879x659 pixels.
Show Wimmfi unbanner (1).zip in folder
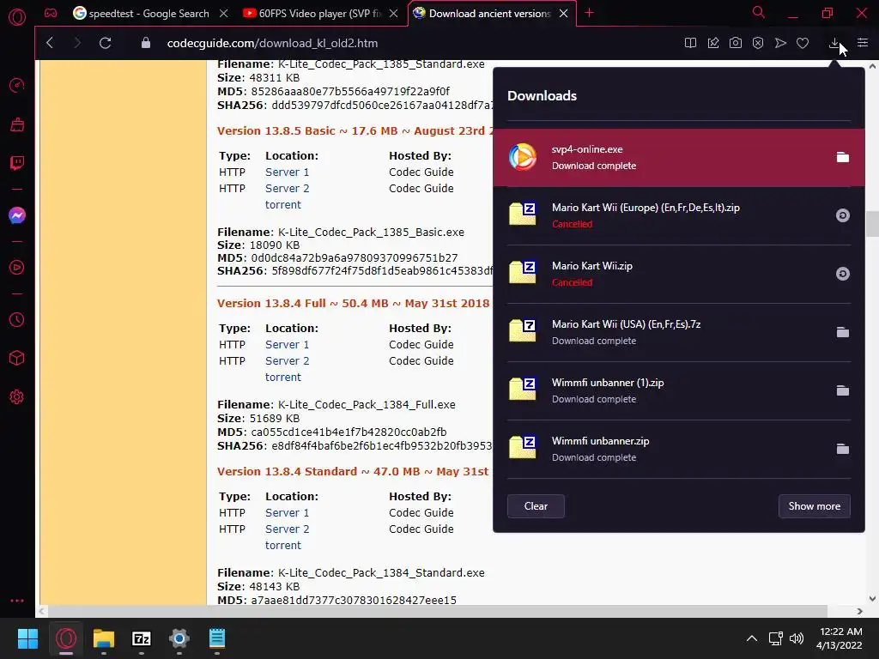843,390
